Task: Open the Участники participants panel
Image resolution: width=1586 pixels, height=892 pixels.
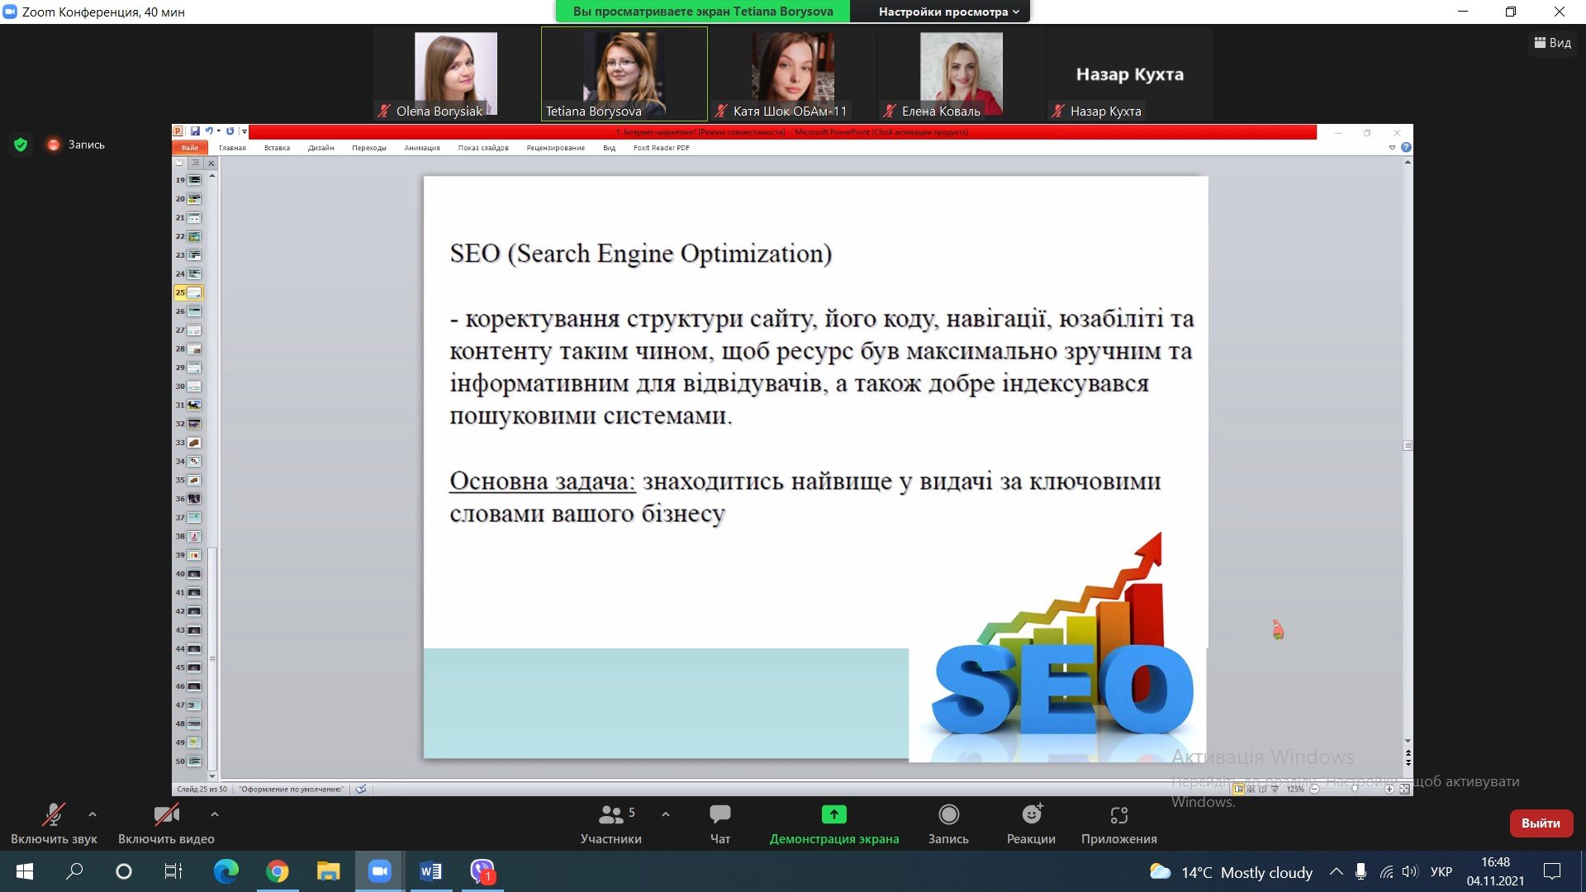Action: pos(611,824)
